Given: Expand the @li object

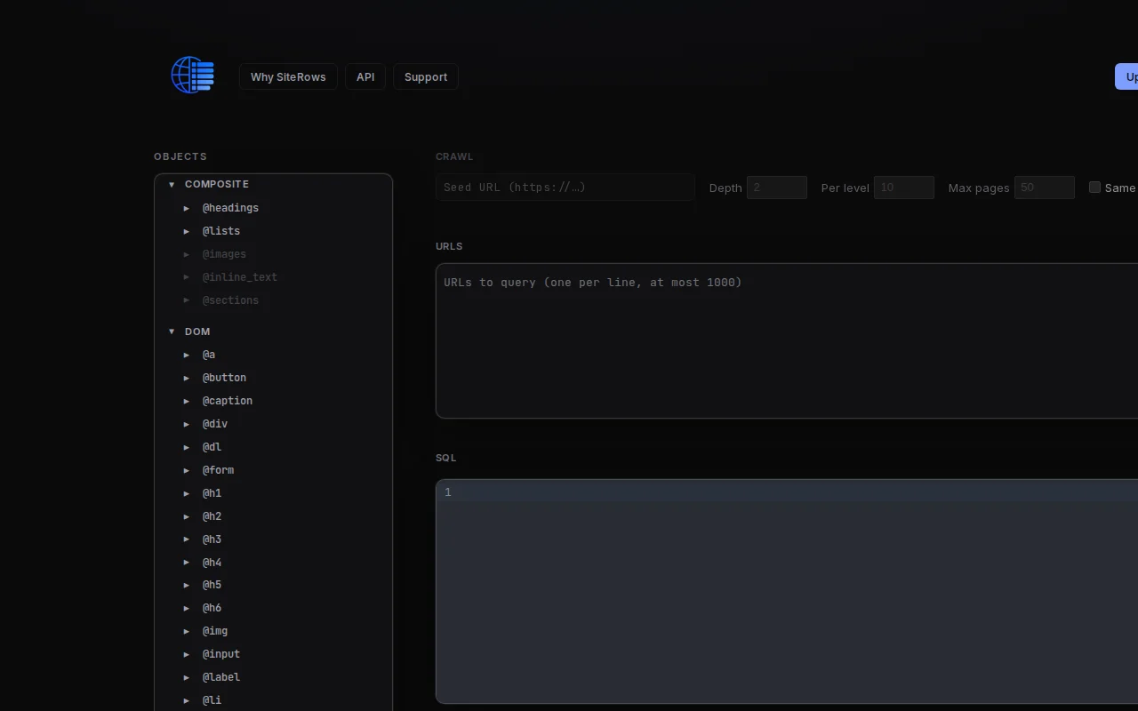Looking at the screenshot, I should [x=187, y=700].
